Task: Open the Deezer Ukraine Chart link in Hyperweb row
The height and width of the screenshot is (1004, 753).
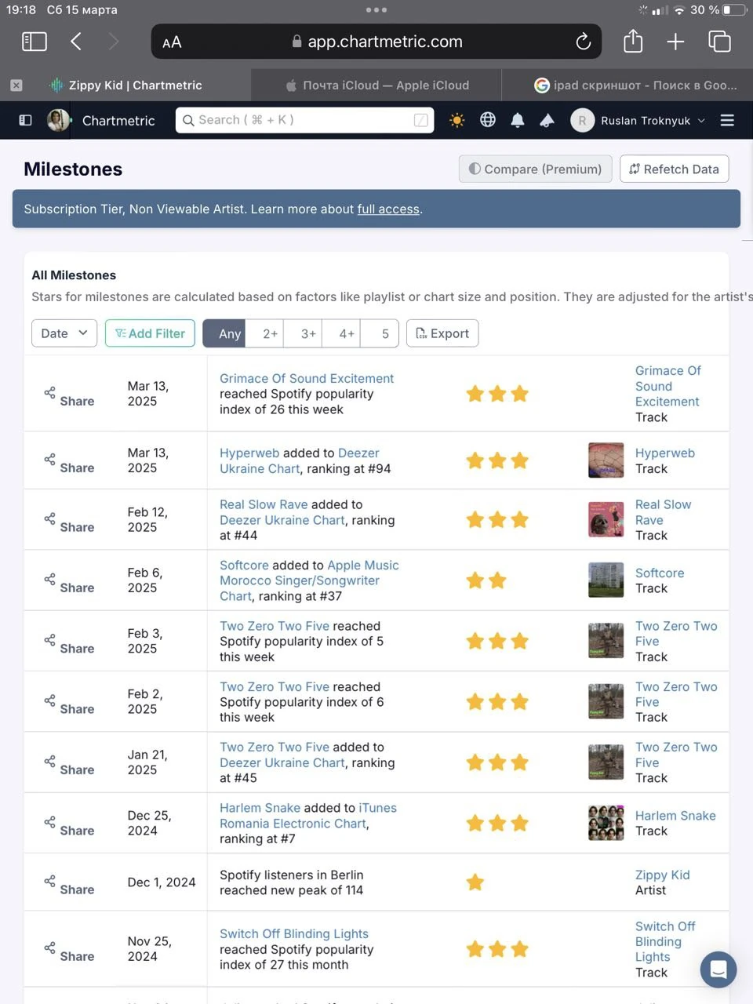Action: click(x=300, y=460)
